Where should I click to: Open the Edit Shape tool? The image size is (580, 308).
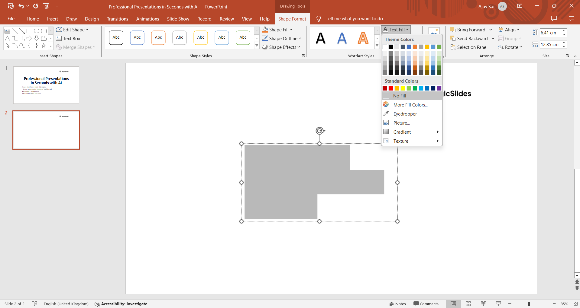[72, 30]
